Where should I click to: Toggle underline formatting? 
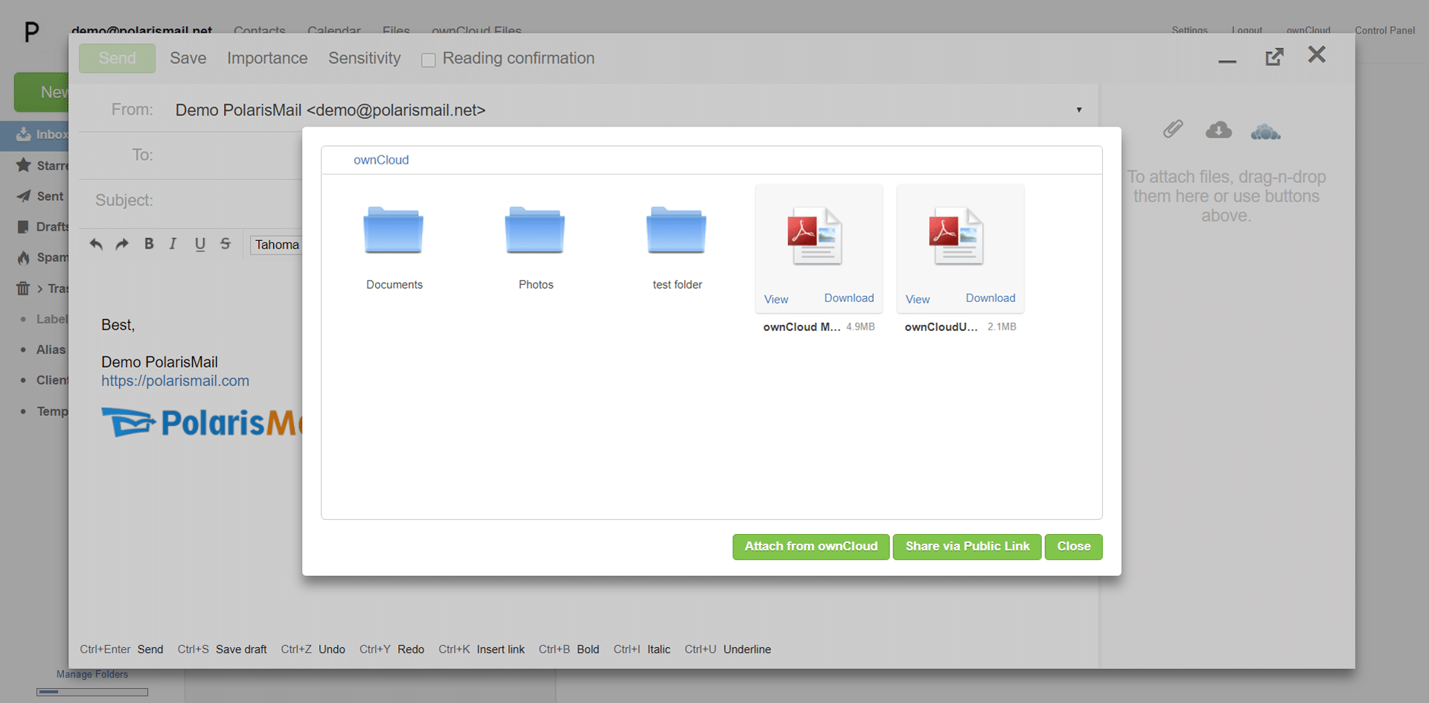[x=199, y=244]
